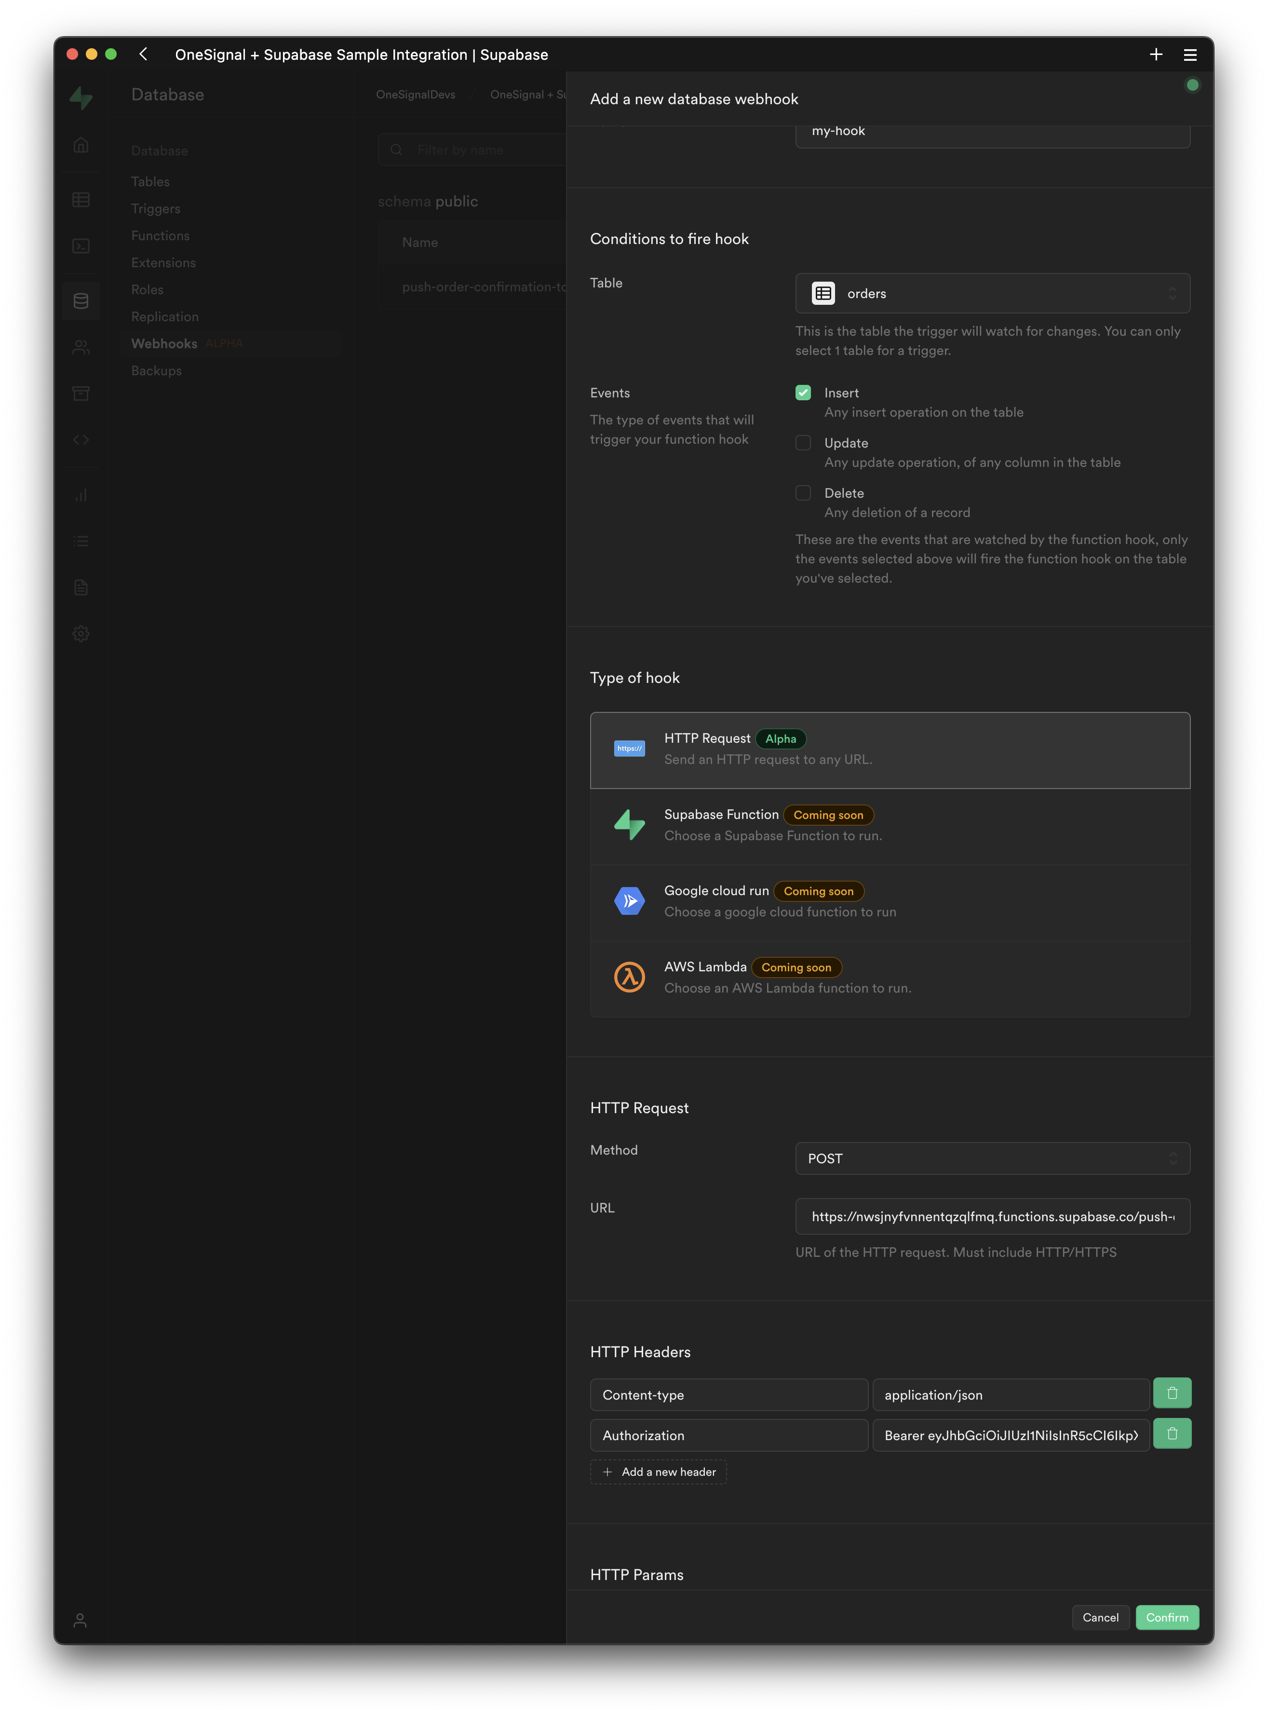Click the Supabase Function bolt icon

[x=629, y=825]
